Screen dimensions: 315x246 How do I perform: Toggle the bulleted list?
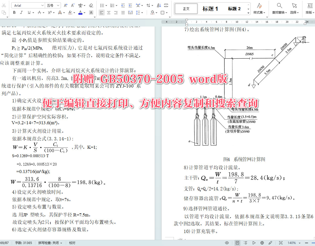pyautogui.click(x=102, y=5)
